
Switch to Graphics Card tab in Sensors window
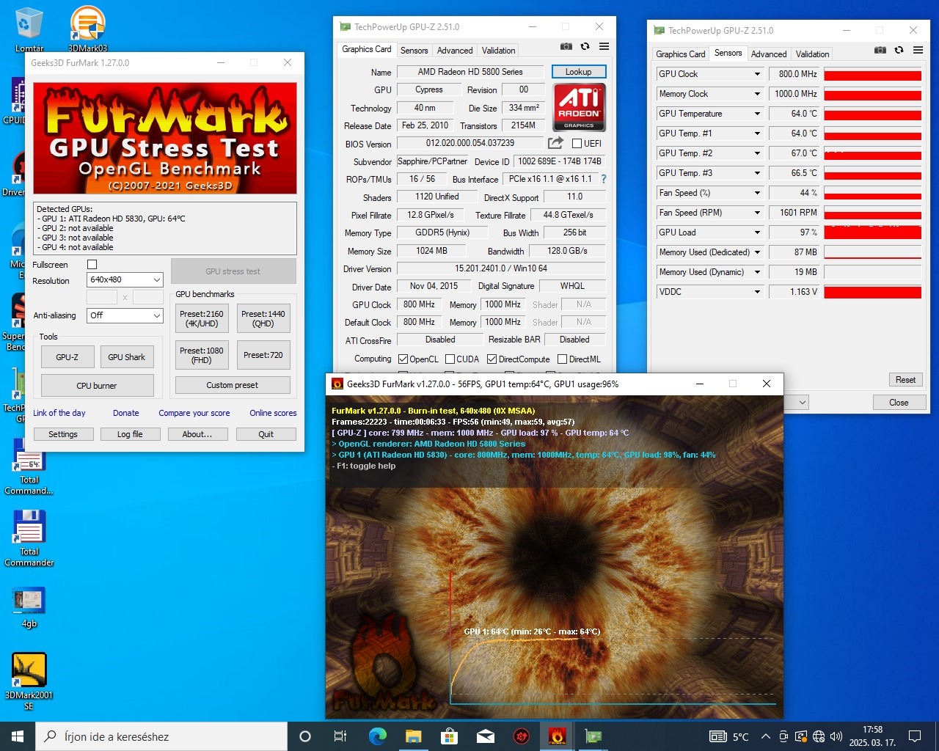pyautogui.click(x=680, y=54)
